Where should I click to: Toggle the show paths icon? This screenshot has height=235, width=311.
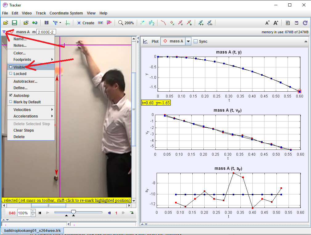163,23
